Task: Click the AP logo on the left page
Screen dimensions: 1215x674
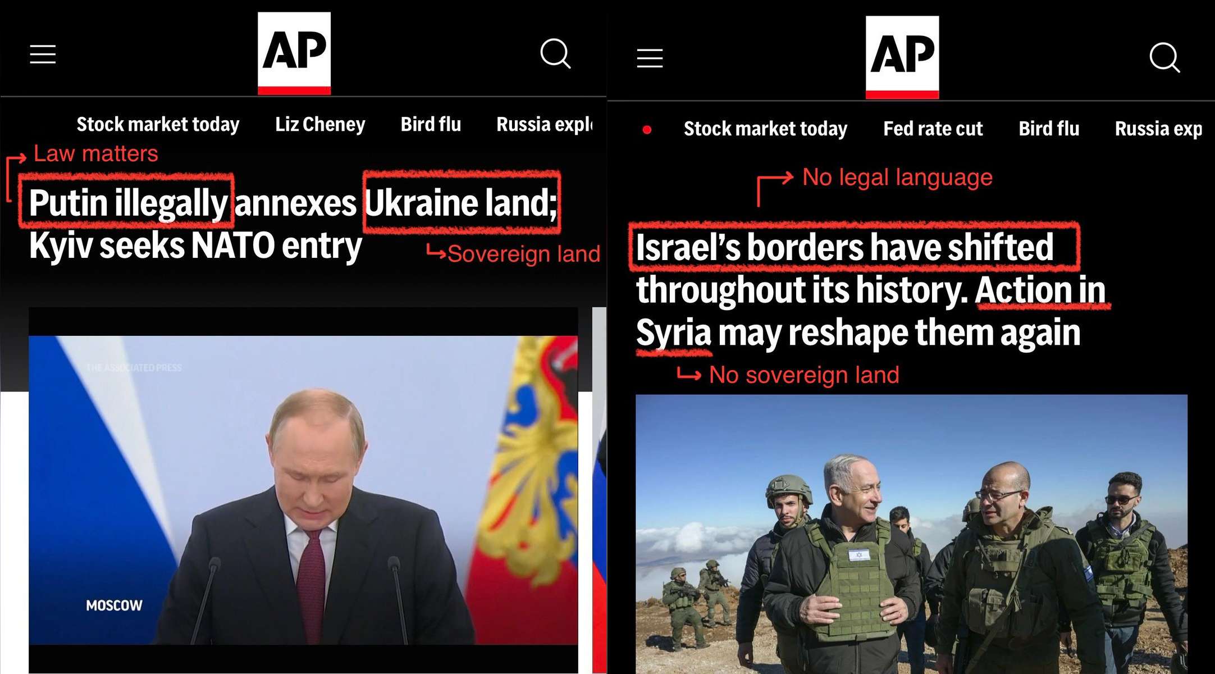Action: [294, 53]
